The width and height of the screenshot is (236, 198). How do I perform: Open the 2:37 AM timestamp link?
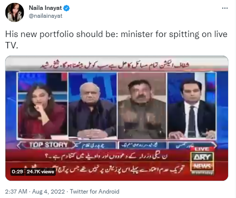16,192
